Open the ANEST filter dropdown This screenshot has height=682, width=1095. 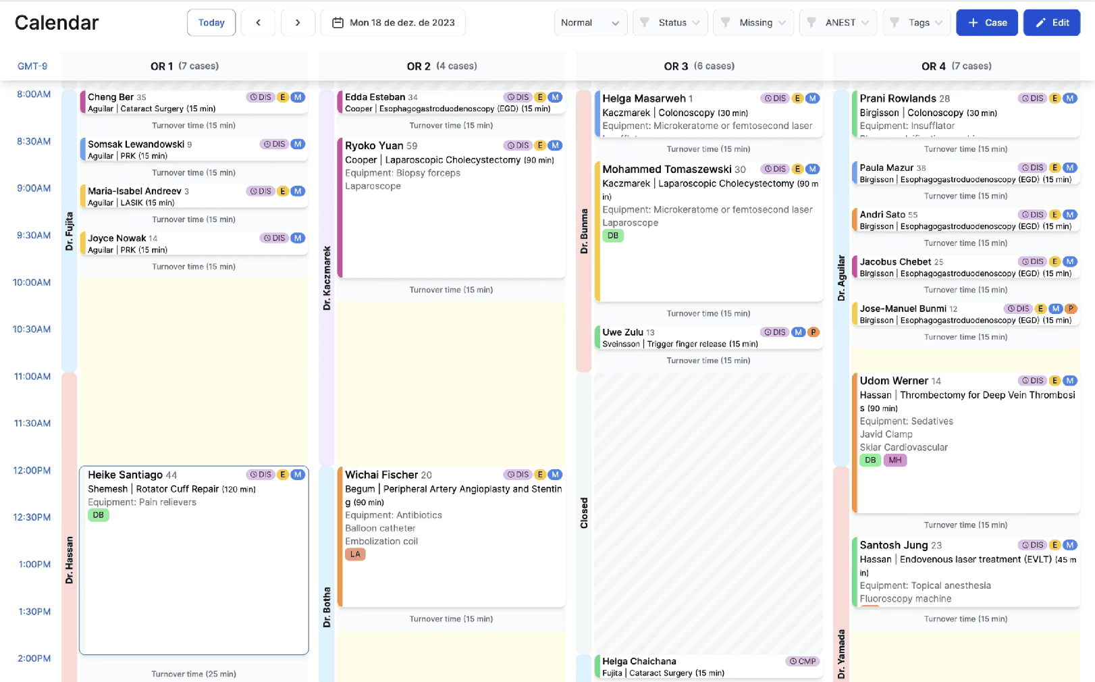838,22
